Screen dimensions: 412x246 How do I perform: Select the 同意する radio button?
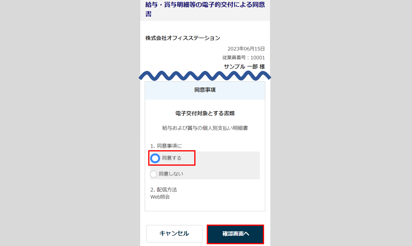pyautogui.click(x=155, y=158)
